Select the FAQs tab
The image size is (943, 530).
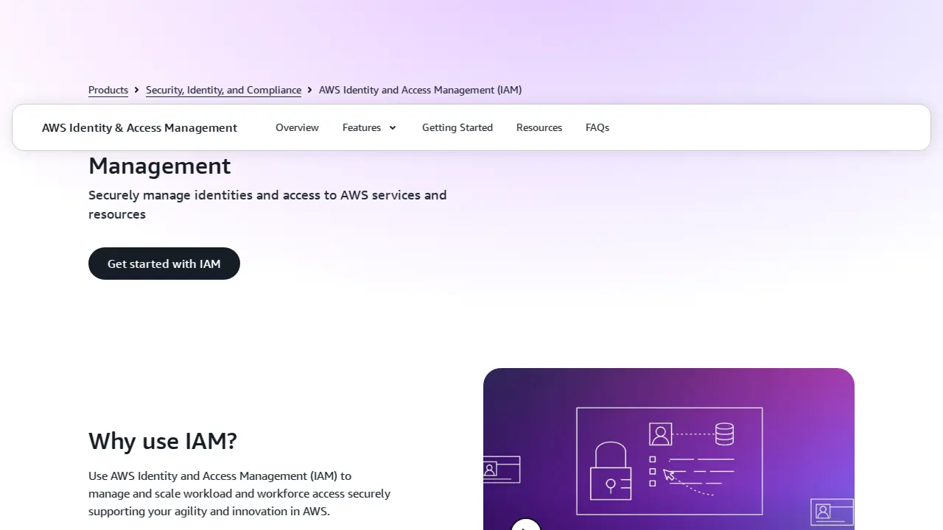(597, 127)
